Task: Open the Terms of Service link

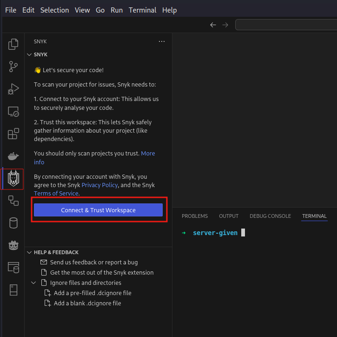Action: point(56,194)
